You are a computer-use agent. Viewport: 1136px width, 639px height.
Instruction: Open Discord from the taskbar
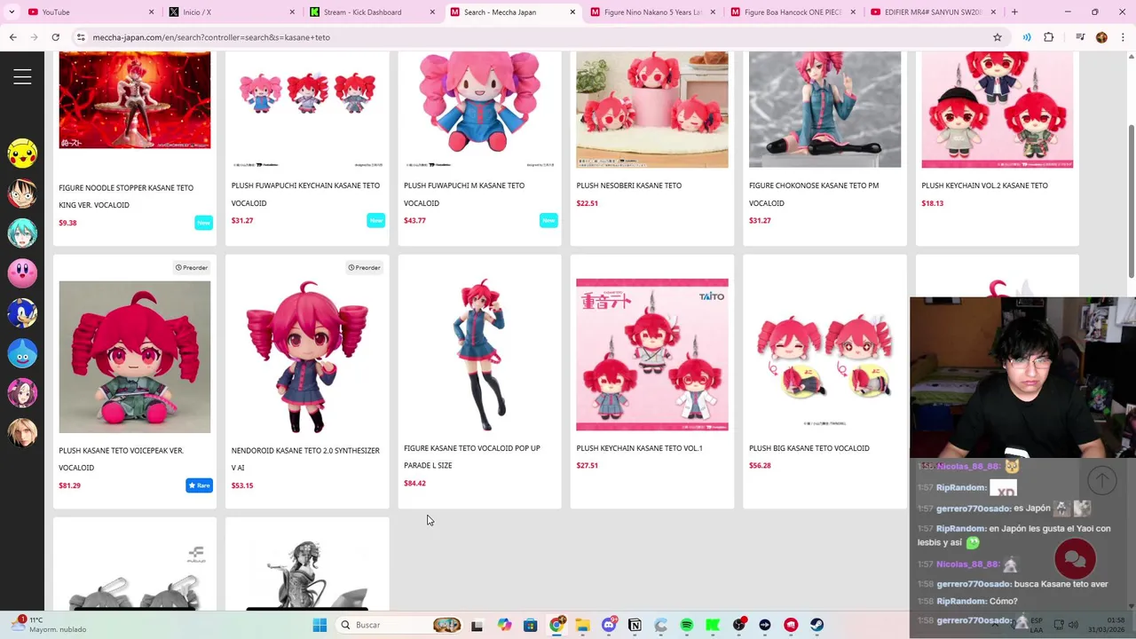click(x=609, y=625)
